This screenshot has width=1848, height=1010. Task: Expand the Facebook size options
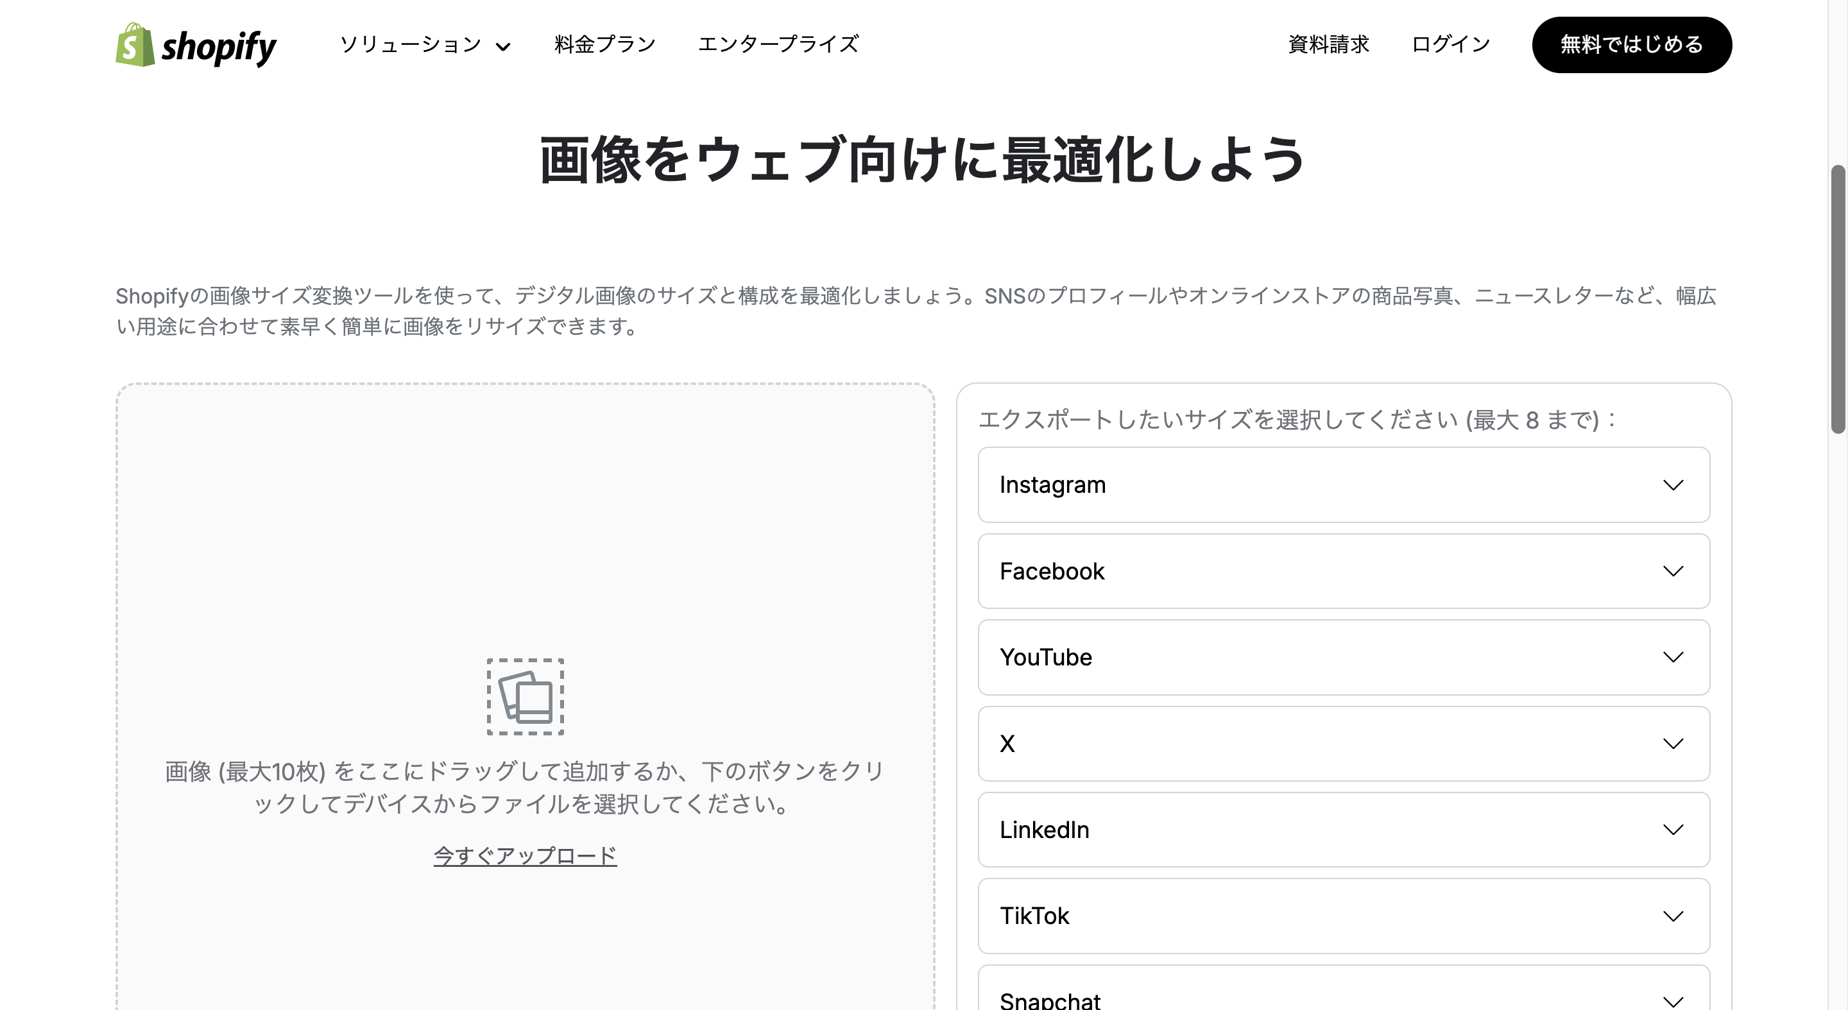point(1344,571)
